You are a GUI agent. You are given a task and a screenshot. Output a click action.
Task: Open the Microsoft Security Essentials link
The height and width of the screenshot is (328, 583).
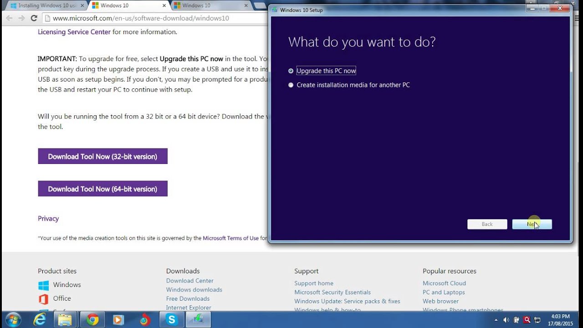[332, 292]
